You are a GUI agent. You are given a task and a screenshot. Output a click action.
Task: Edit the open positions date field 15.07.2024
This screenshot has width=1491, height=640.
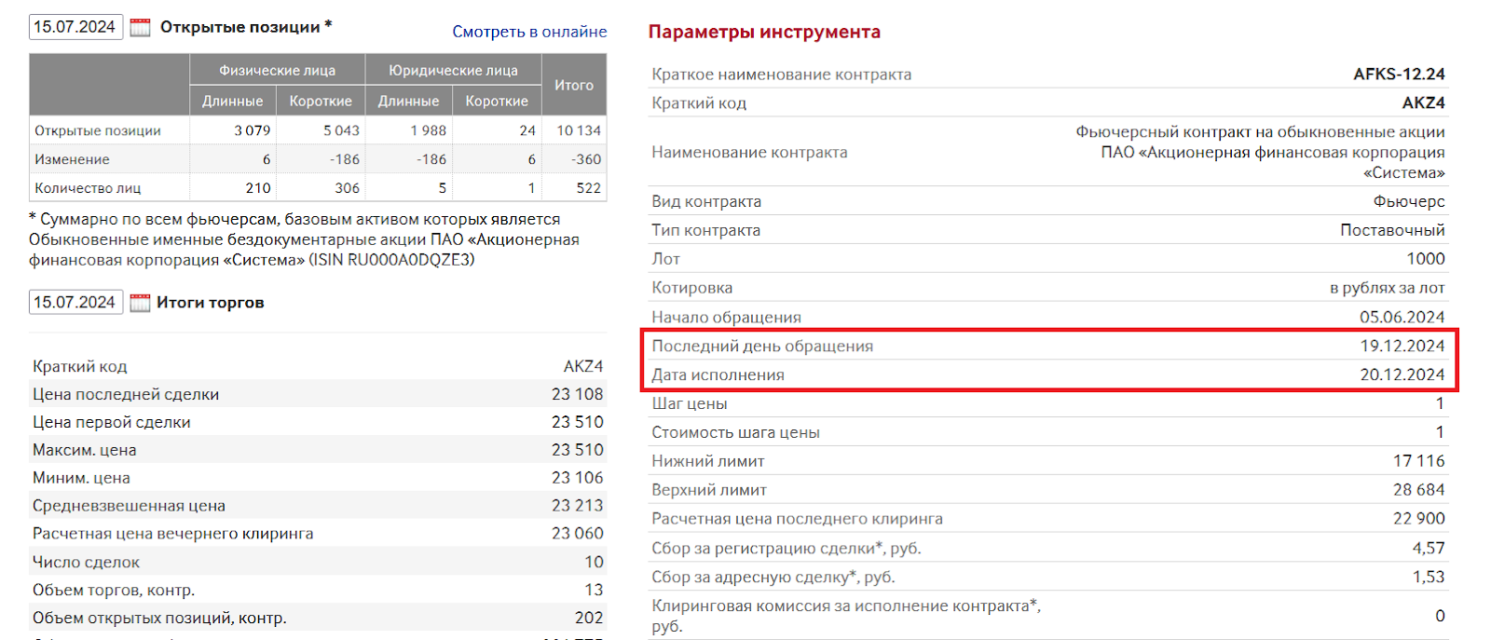click(x=75, y=27)
